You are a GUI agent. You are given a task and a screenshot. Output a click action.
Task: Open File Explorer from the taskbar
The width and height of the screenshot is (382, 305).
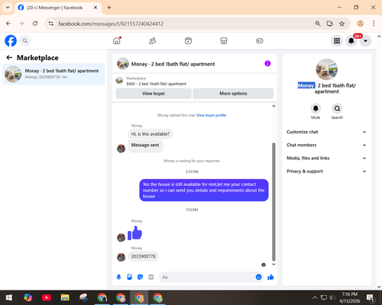[65, 297]
